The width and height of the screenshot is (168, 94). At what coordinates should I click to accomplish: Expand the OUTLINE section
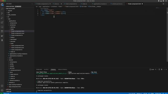pyautogui.click(x=8, y=90)
